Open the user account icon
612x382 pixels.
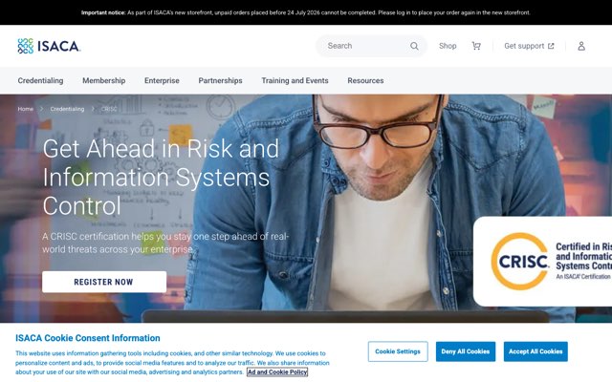[x=581, y=46]
